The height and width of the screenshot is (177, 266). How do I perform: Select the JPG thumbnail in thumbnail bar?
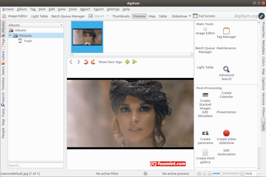tap(87, 37)
